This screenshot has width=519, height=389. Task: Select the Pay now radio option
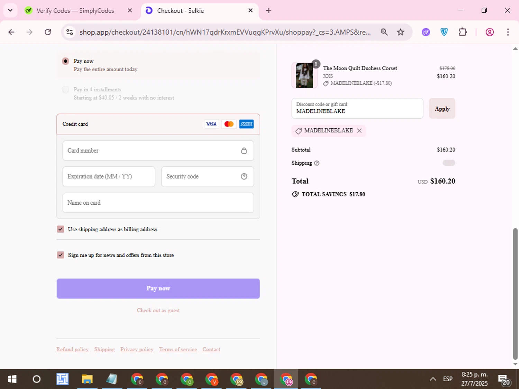[x=65, y=61]
